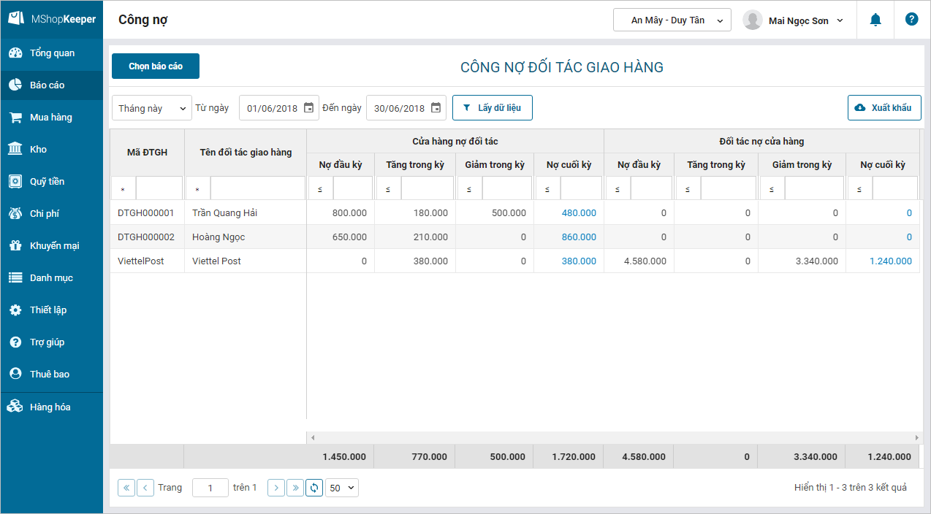The height and width of the screenshot is (514, 931).
Task: Go to previous page of results
Action: click(x=145, y=488)
